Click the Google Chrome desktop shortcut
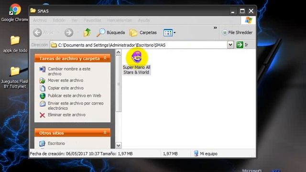Image resolution: width=306 pixels, height=172 pixels. (15, 12)
